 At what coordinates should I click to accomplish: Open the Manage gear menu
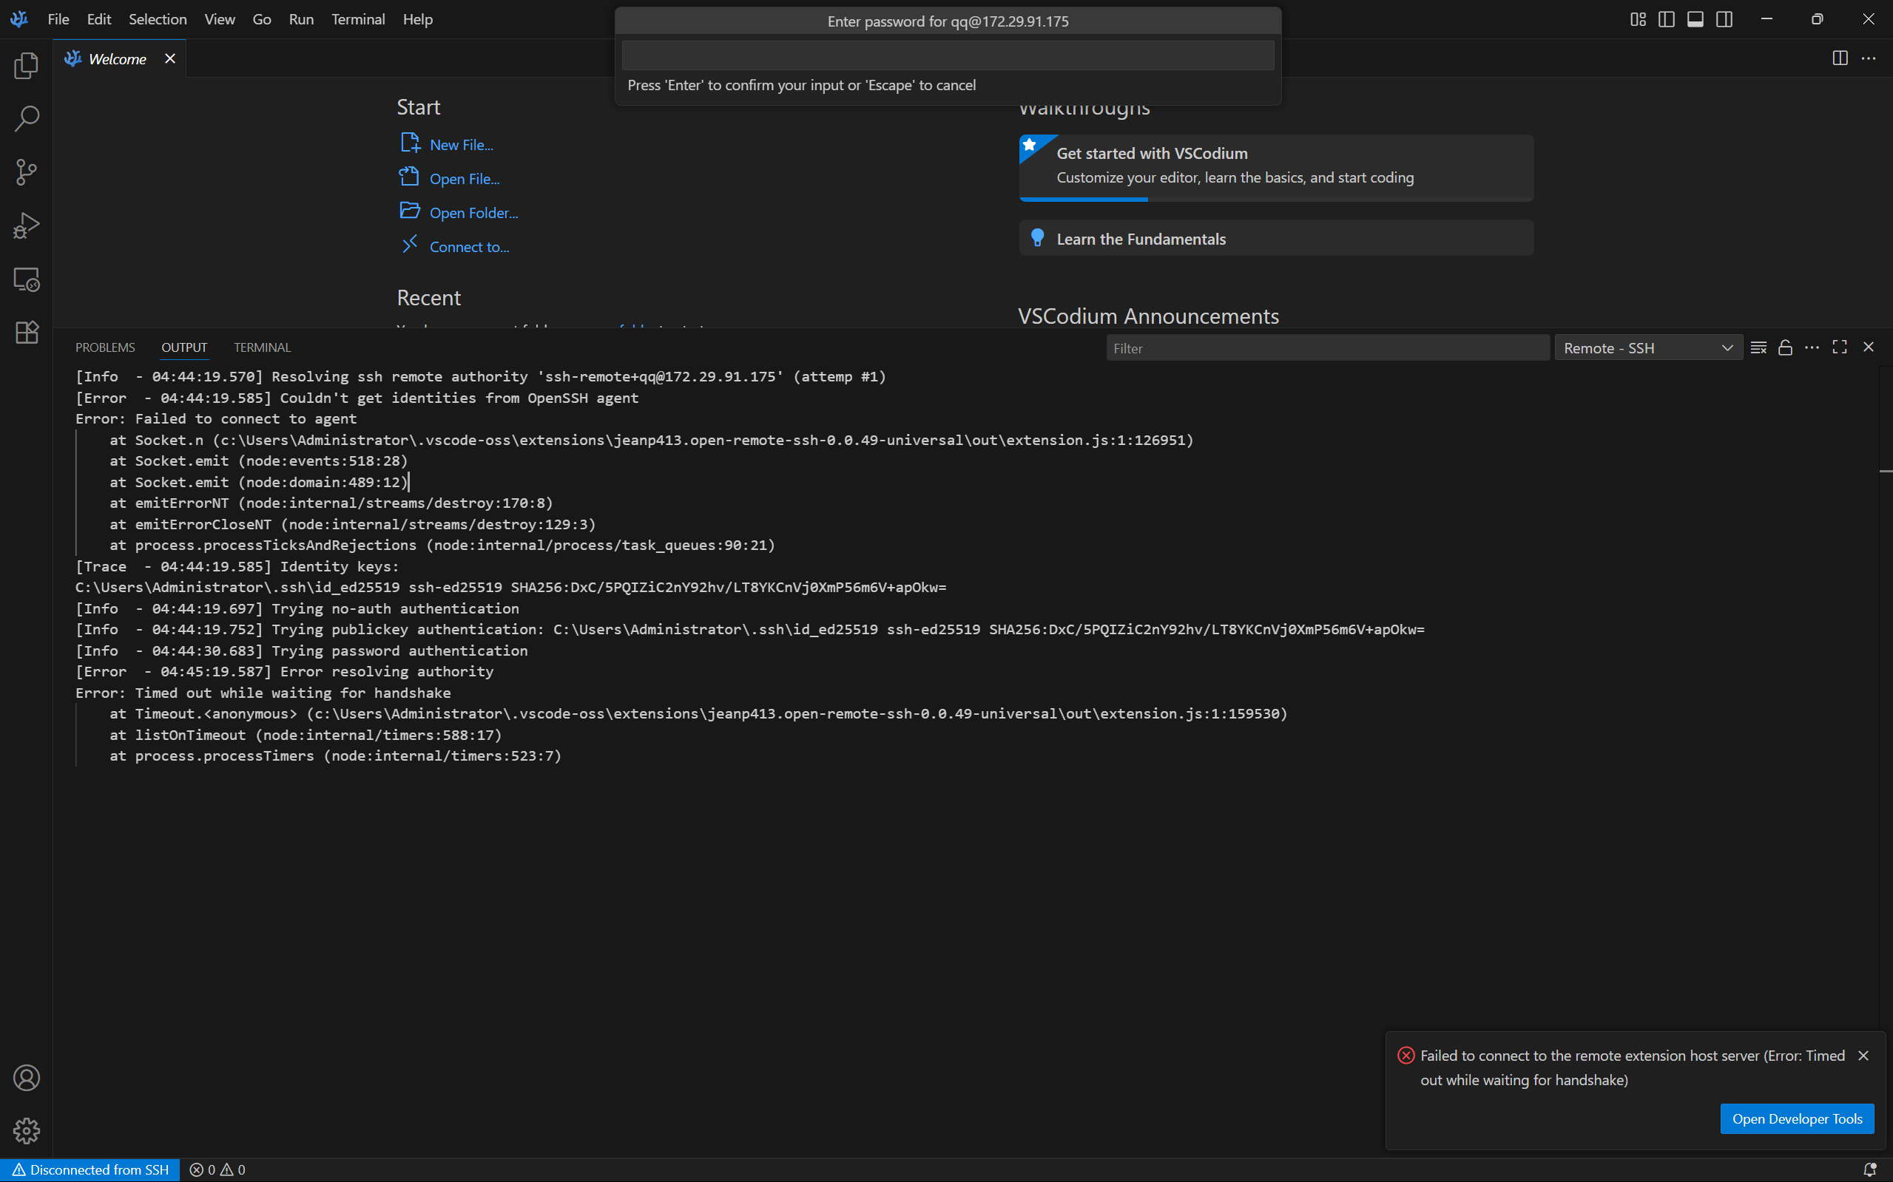26,1130
